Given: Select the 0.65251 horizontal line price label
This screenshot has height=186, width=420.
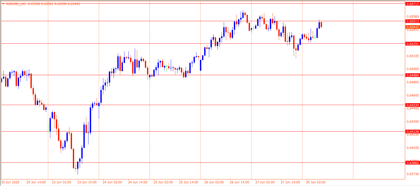Looking at the screenshot, I should click(x=413, y=44).
